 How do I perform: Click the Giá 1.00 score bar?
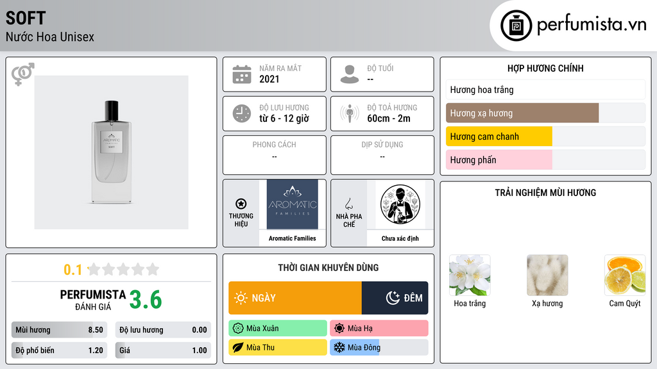pos(163,350)
